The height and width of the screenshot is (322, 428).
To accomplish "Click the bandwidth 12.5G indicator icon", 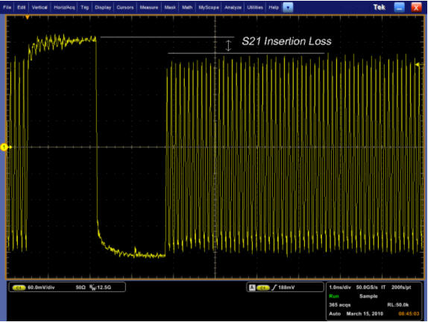I will point(92,288).
